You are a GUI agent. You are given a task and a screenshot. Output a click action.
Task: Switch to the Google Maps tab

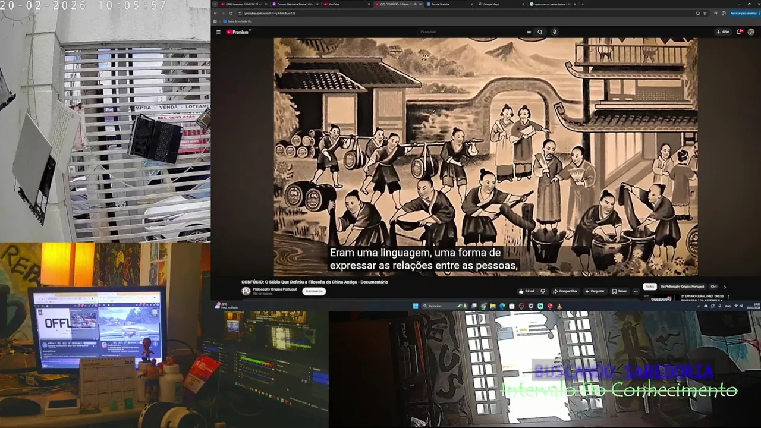tap(501, 4)
